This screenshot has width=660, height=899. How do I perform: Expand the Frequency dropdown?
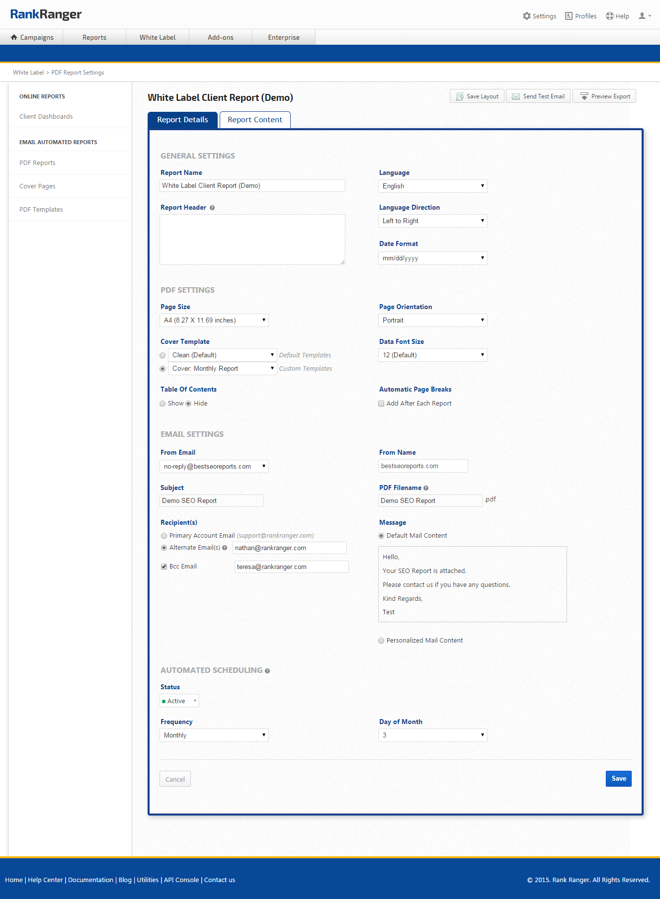point(214,735)
